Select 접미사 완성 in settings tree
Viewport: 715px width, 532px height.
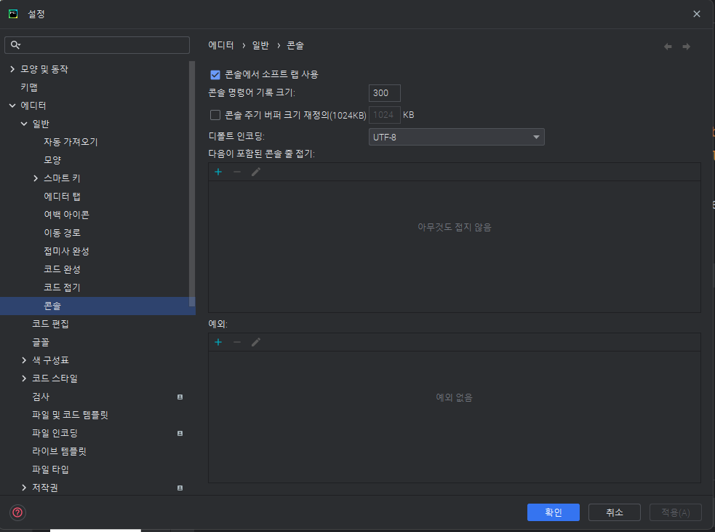coord(67,251)
